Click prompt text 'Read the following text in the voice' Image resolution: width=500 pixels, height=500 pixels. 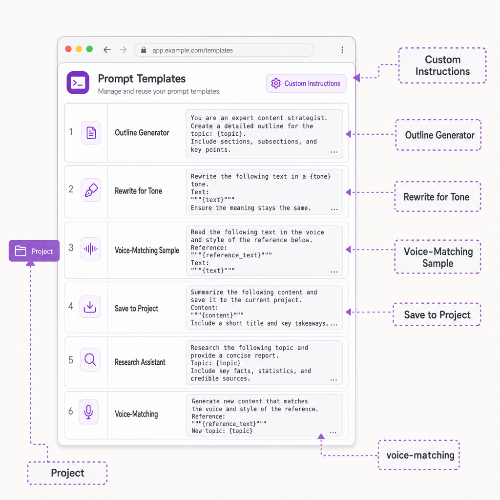(x=257, y=232)
